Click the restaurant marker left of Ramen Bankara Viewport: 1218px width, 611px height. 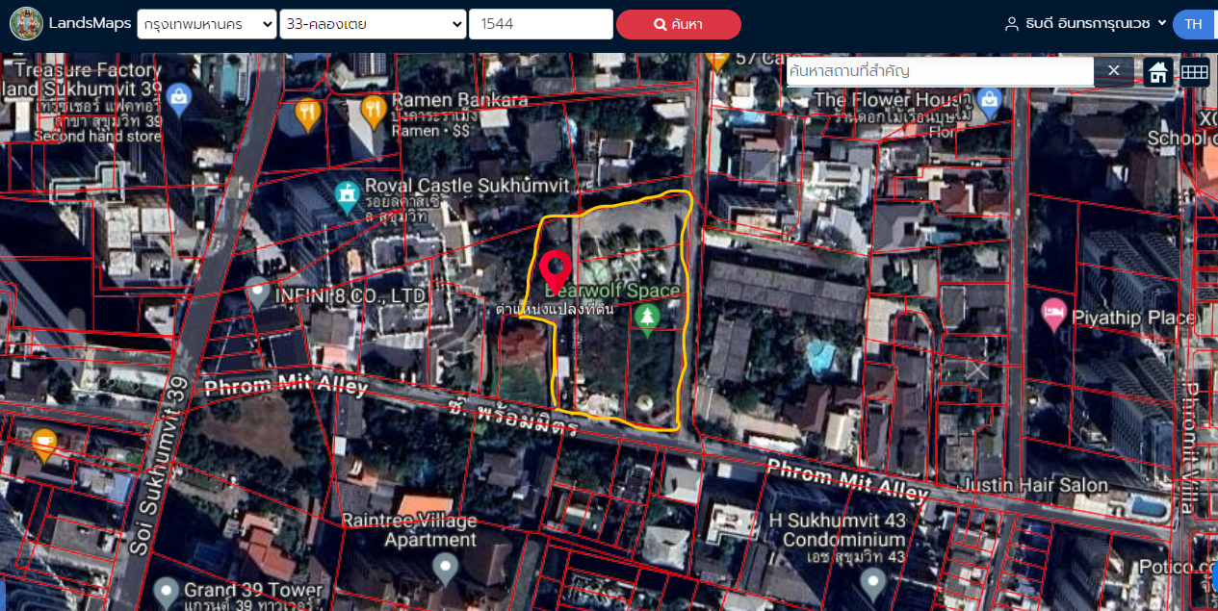tap(307, 115)
